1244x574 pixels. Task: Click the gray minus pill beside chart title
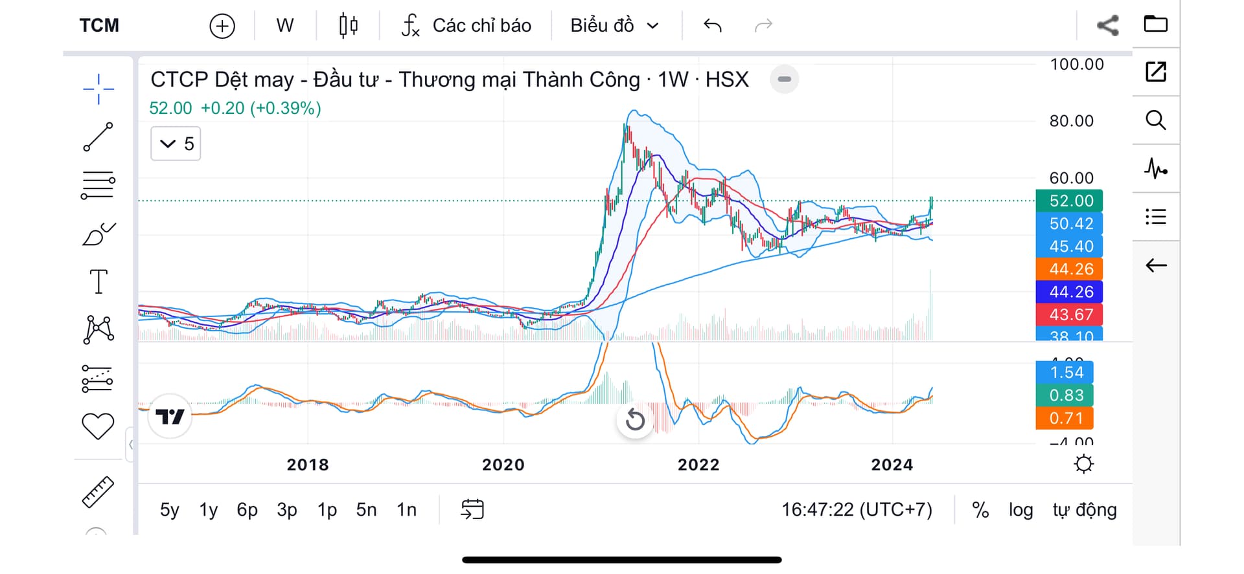pyautogui.click(x=784, y=80)
